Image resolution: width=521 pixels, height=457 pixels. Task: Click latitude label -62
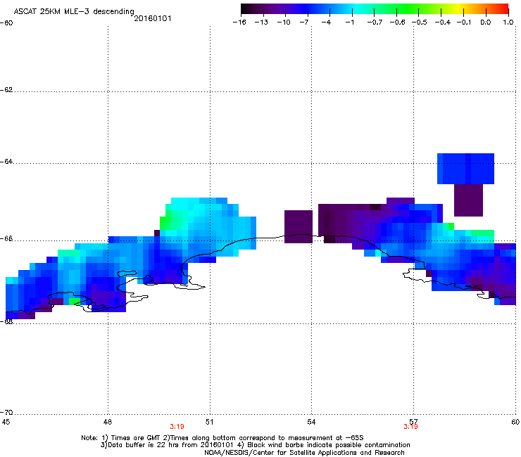click(6, 90)
